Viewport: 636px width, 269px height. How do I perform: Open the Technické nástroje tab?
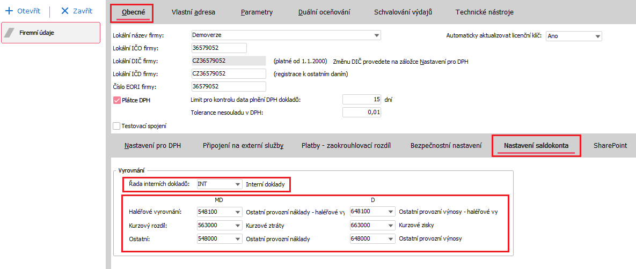pos(484,12)
